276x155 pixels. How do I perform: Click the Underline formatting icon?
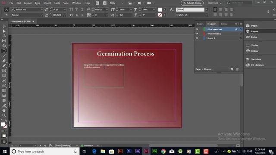82,9
